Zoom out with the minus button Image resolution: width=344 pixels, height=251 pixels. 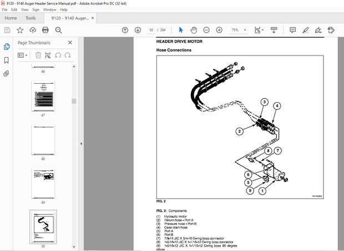point(206,30)
